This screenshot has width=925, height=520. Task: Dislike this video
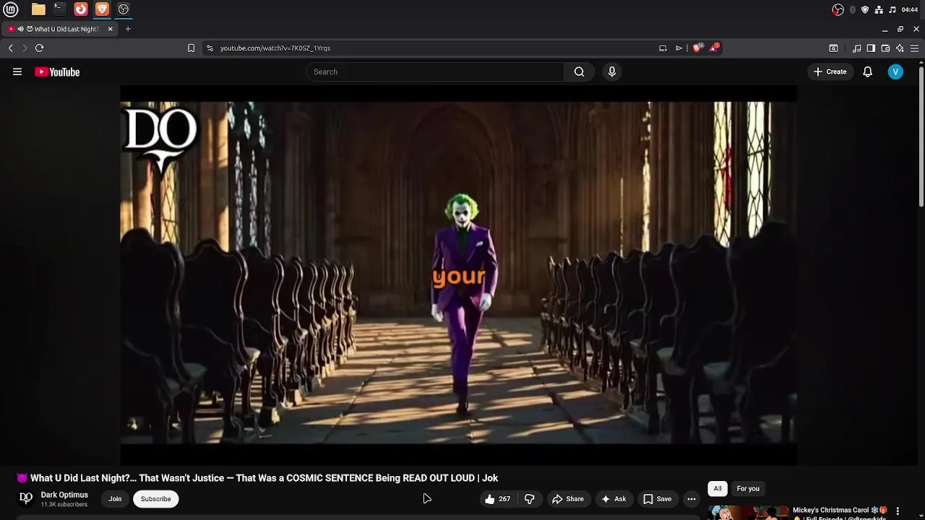pyautogui.click(x=529, y=499)
